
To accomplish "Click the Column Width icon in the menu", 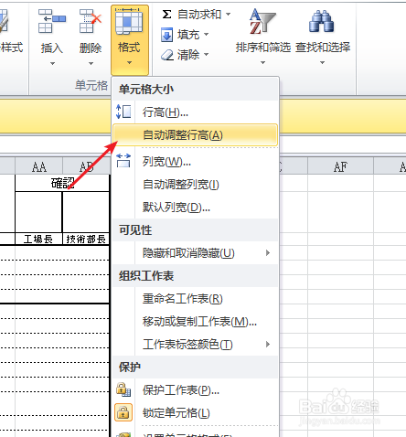I will point(123,160).
